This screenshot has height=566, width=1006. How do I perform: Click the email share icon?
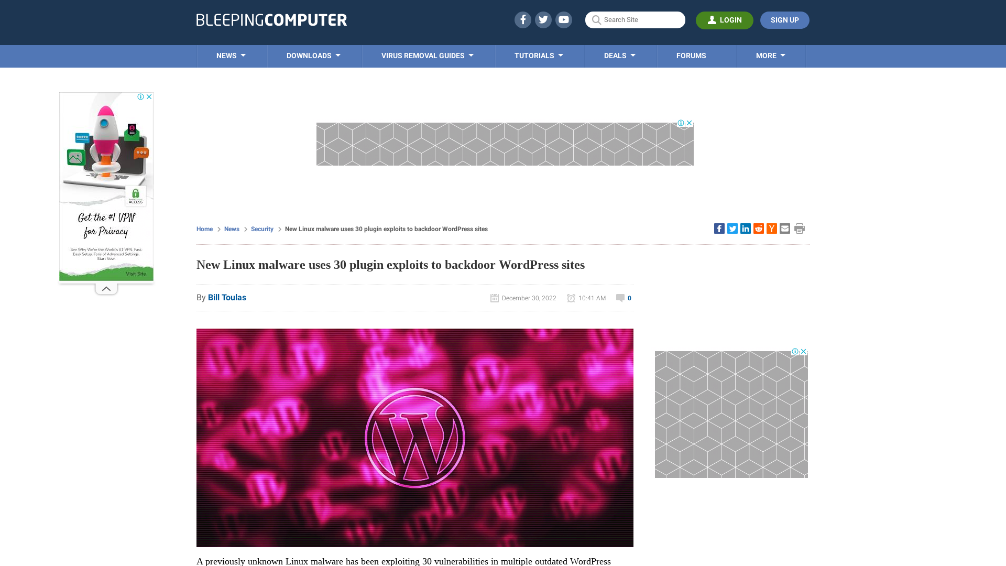pos(784,228)
